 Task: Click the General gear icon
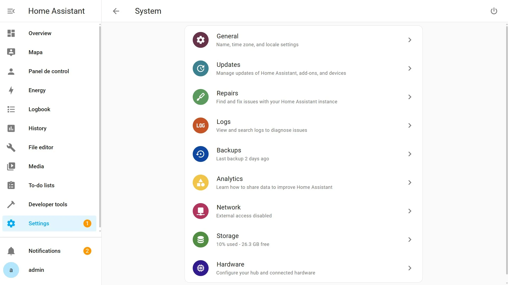point(201,40)
